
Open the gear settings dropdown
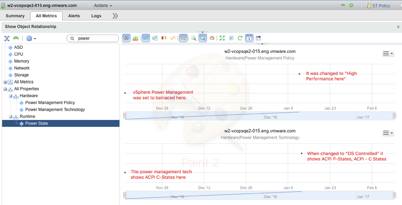[x=31, y=38]
